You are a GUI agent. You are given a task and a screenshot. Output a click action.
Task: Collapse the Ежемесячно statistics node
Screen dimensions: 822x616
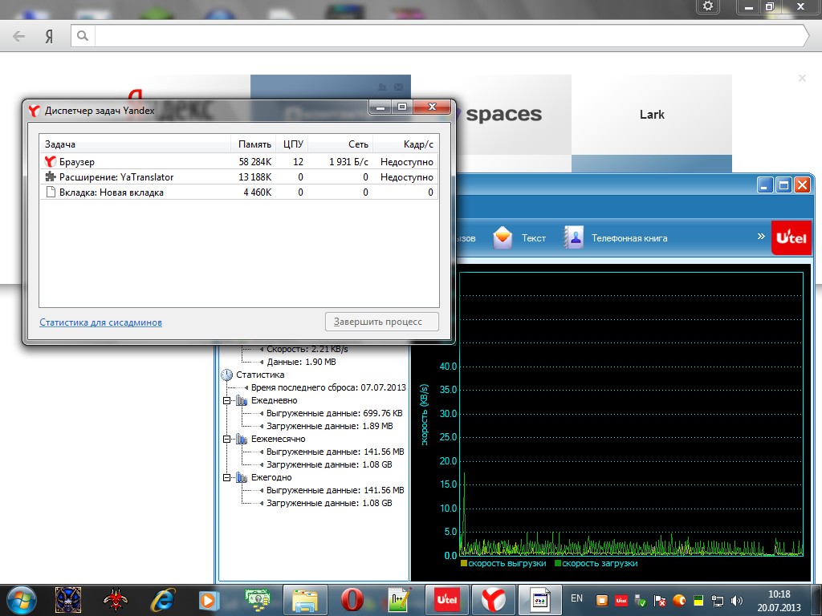(227, 439)
